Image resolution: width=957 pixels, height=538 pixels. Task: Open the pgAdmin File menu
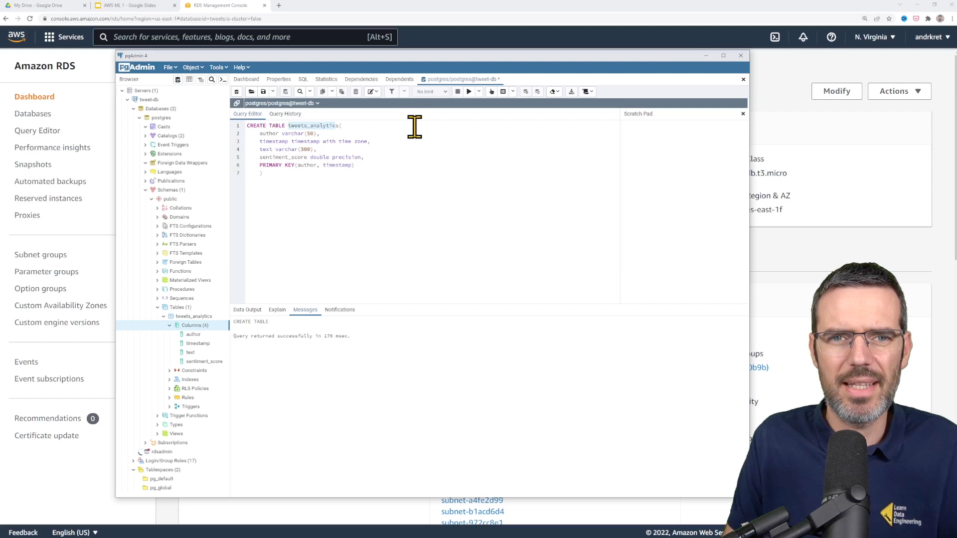(170, 67)
